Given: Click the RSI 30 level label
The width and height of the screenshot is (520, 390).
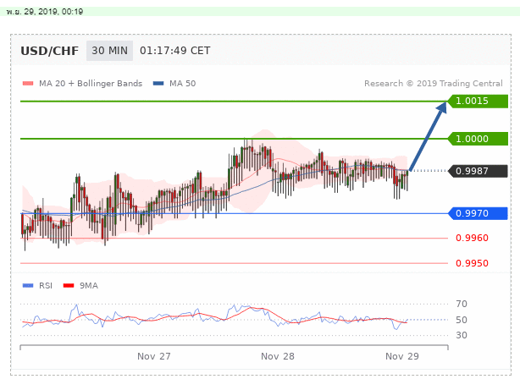Looking at the screenshot, I should click(462, 335).
